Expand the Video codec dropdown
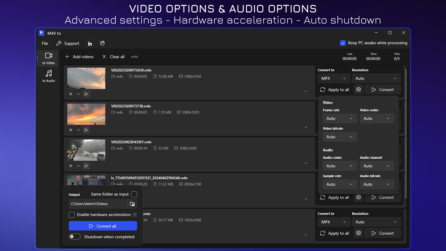Image resolution: width=446 pixels, height=251 pixels. pos(377,118)
